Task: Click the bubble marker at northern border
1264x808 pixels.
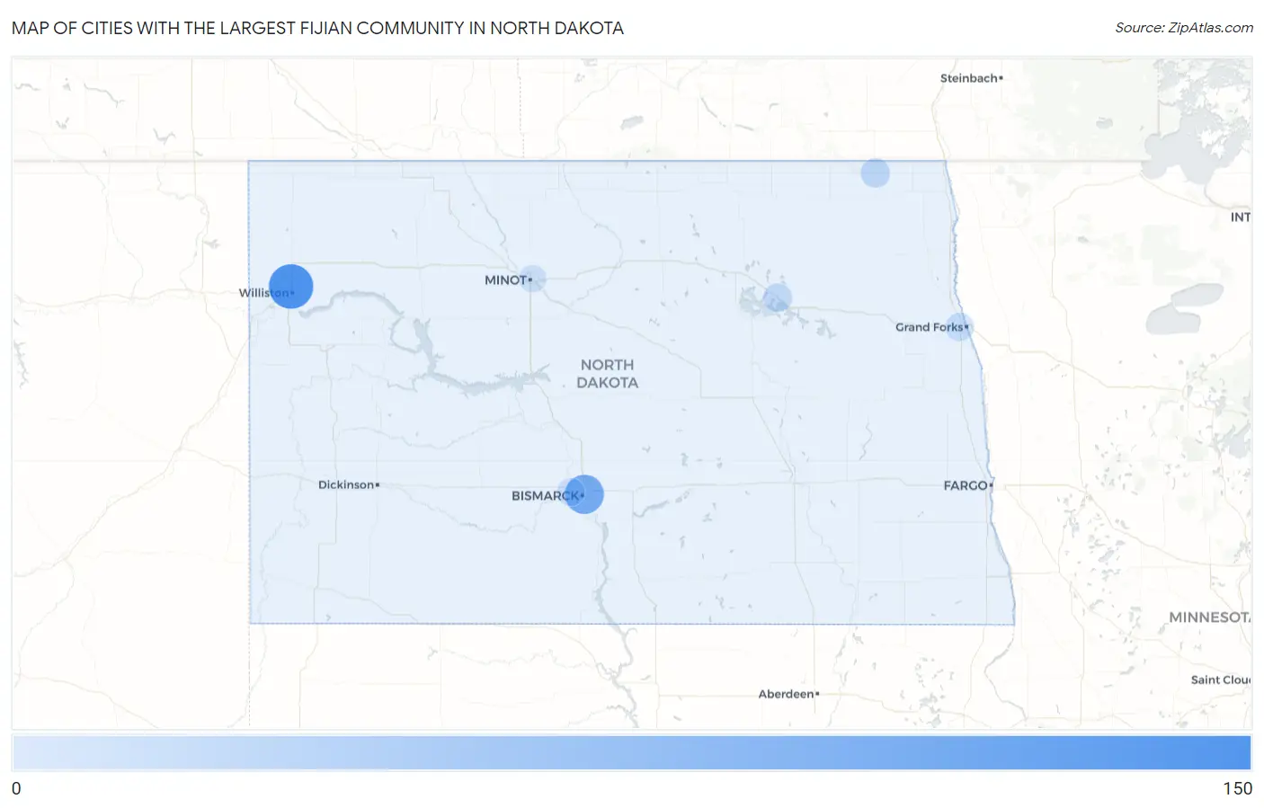Action: [x=875, y=173]
